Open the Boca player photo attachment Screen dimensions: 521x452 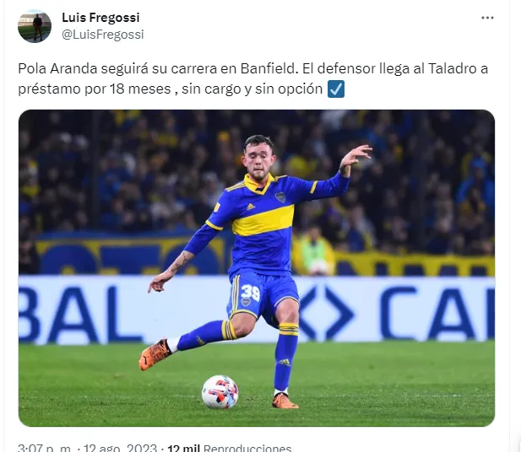(257, 268)
